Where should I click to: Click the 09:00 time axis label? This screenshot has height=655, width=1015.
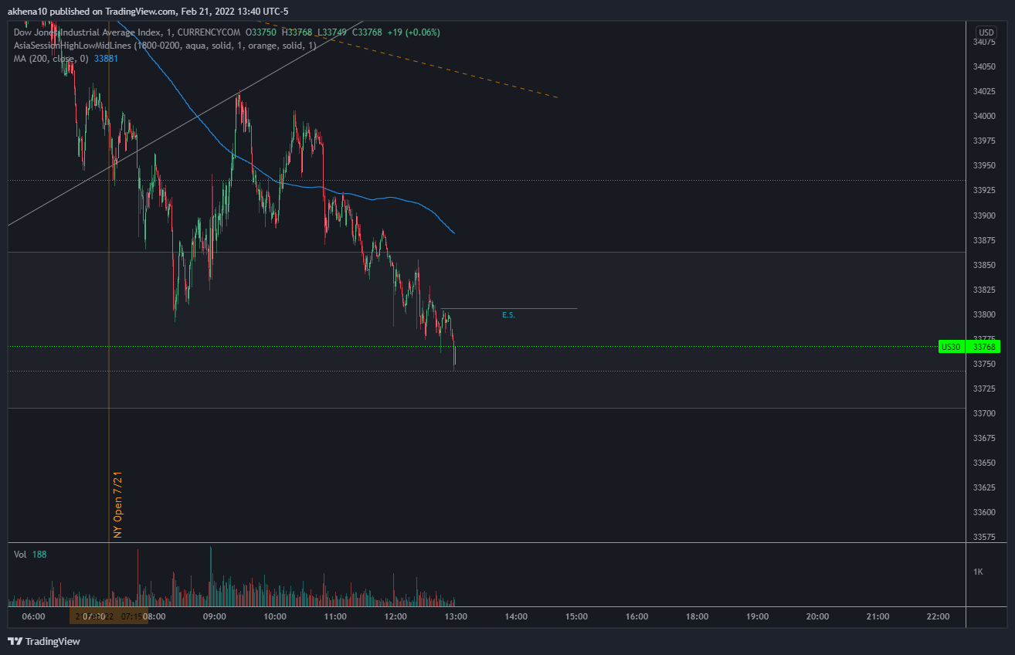point(214,616)
